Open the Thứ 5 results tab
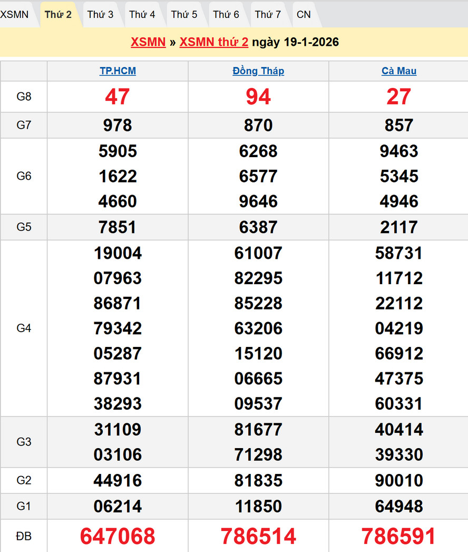This screenshot has height=552, width=468. [184, 14]
